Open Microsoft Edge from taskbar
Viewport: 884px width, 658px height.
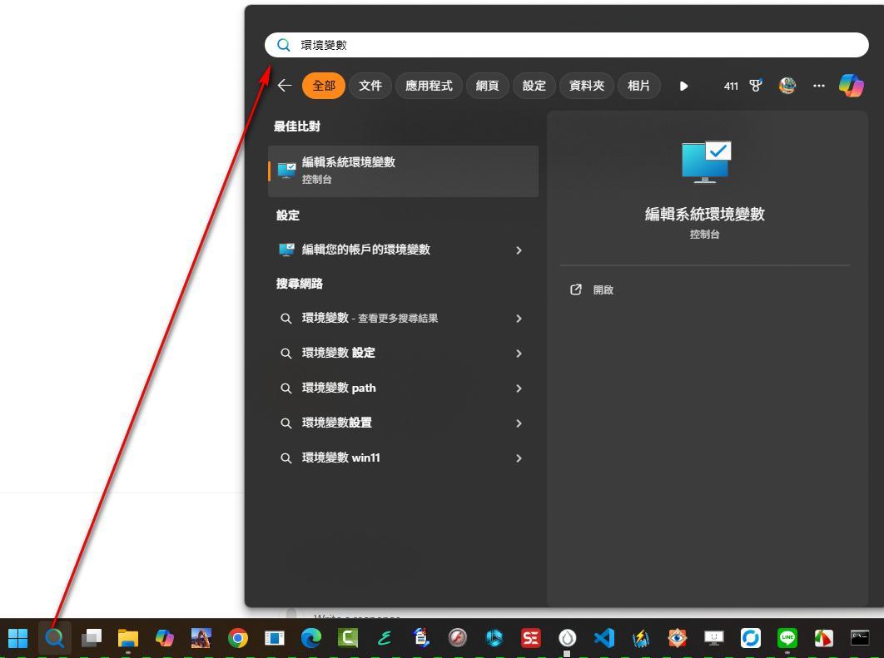coord(310,638)
